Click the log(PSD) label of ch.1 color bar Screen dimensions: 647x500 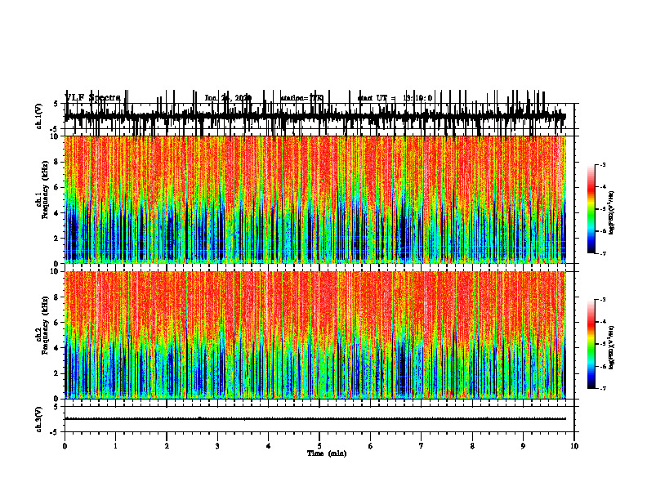612,212
